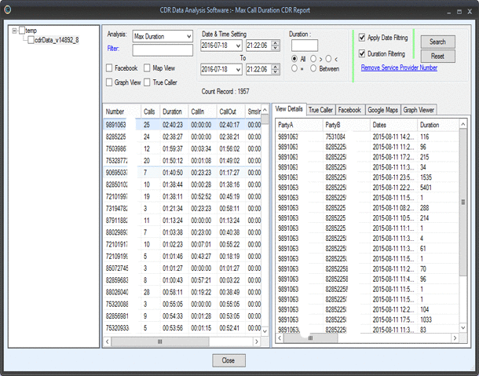
Task: Switch to the Graph Viewer tab
Action: pos(419,110)
